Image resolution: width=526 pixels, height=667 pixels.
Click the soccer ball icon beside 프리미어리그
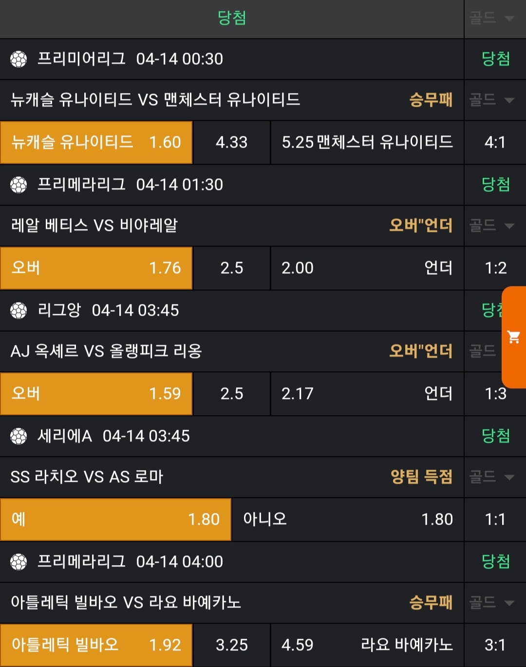[19, 59]
